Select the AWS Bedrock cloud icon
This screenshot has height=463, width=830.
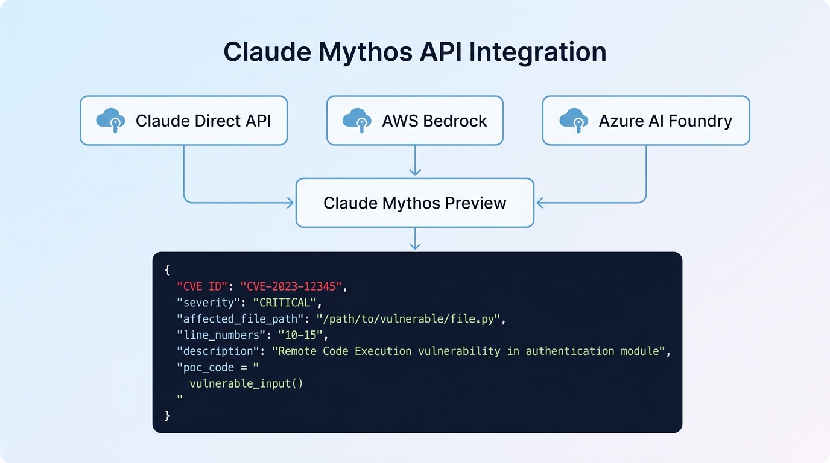point(357,120)
